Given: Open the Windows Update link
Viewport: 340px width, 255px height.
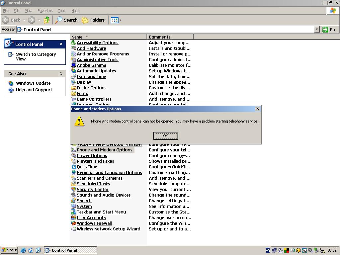Looking at the screenshot, I should coord(33,83).
